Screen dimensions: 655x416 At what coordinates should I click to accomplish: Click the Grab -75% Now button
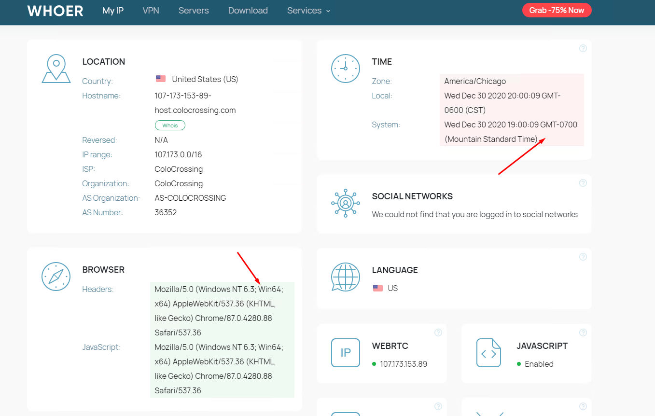pyautogui.click(x=557, y=10)
